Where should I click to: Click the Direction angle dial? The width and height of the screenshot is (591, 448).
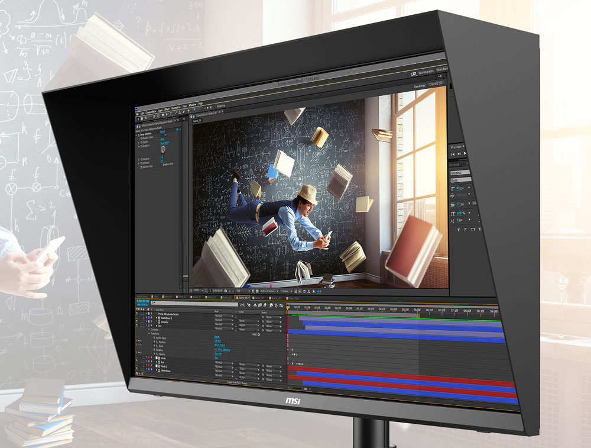click(x=163, y=150)
